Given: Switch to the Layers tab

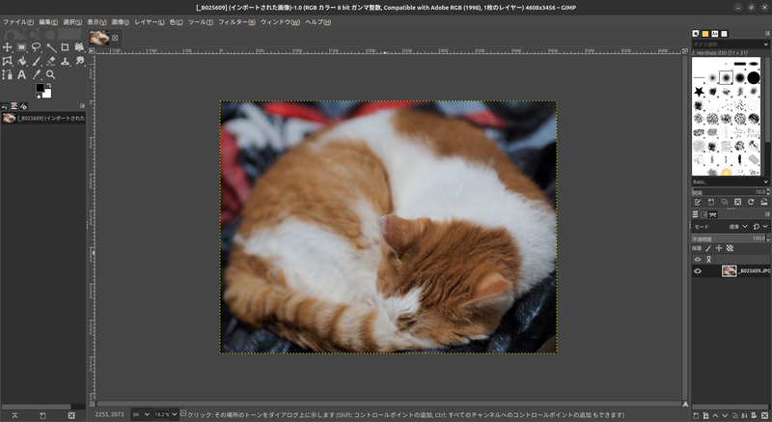Looking at the screenshot, I should 695,214.
